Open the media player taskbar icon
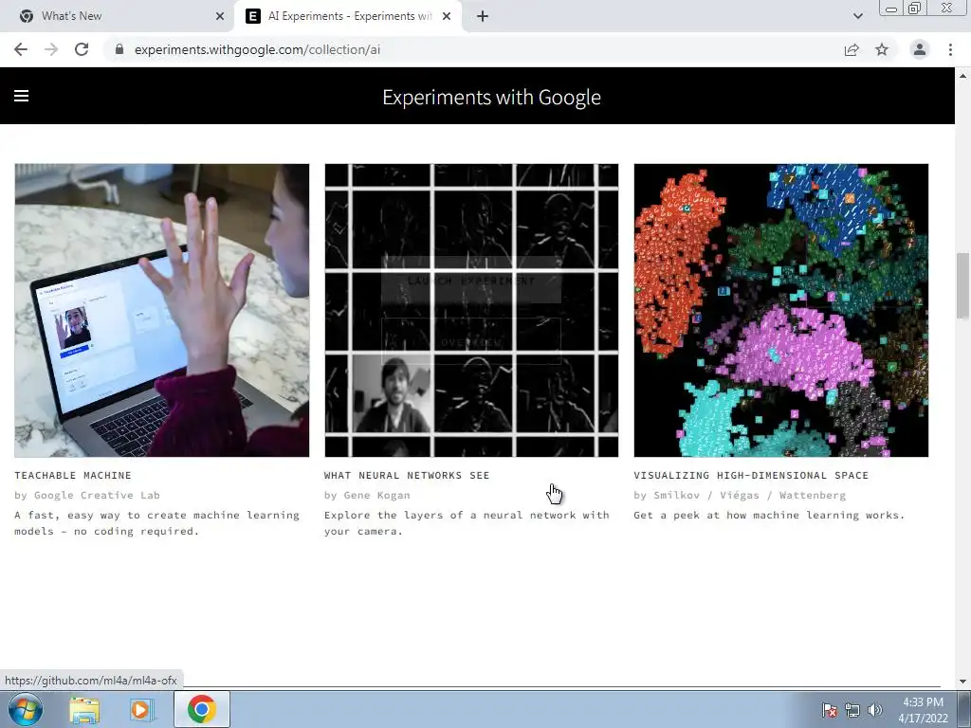This screenshot has width=971, height=728. [140, 710]
